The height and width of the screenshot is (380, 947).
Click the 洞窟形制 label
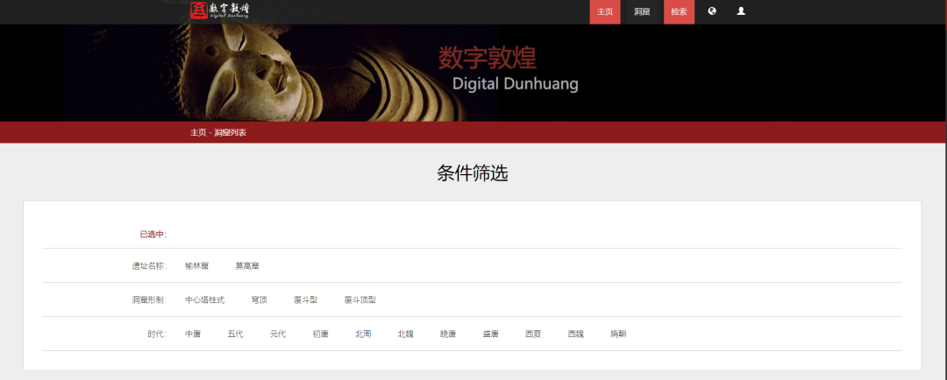tap(149, 299)
